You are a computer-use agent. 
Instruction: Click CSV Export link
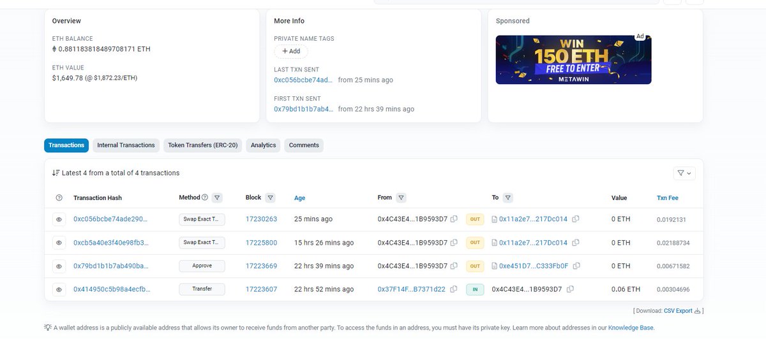point(678,311)
